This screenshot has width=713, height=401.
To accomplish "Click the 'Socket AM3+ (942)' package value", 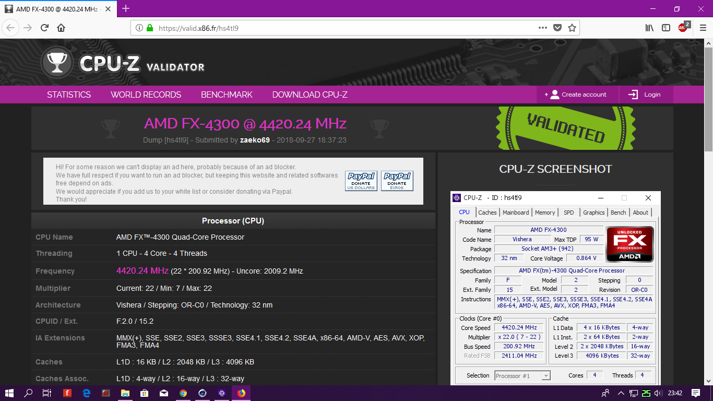I will tap(548, 249).
